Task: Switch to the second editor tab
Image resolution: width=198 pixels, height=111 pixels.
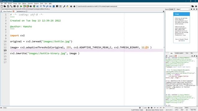Action: tap(21, 11)
